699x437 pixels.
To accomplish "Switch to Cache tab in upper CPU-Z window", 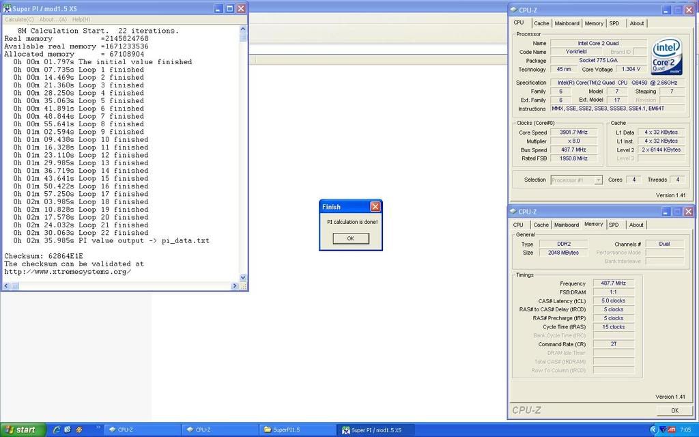I will pyautogui.click(x=541, y=23).
